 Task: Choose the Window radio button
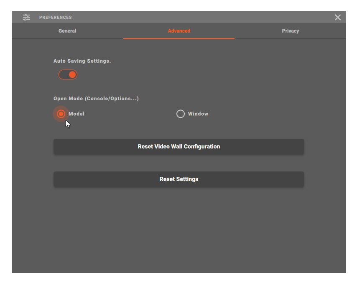point(181,114)
